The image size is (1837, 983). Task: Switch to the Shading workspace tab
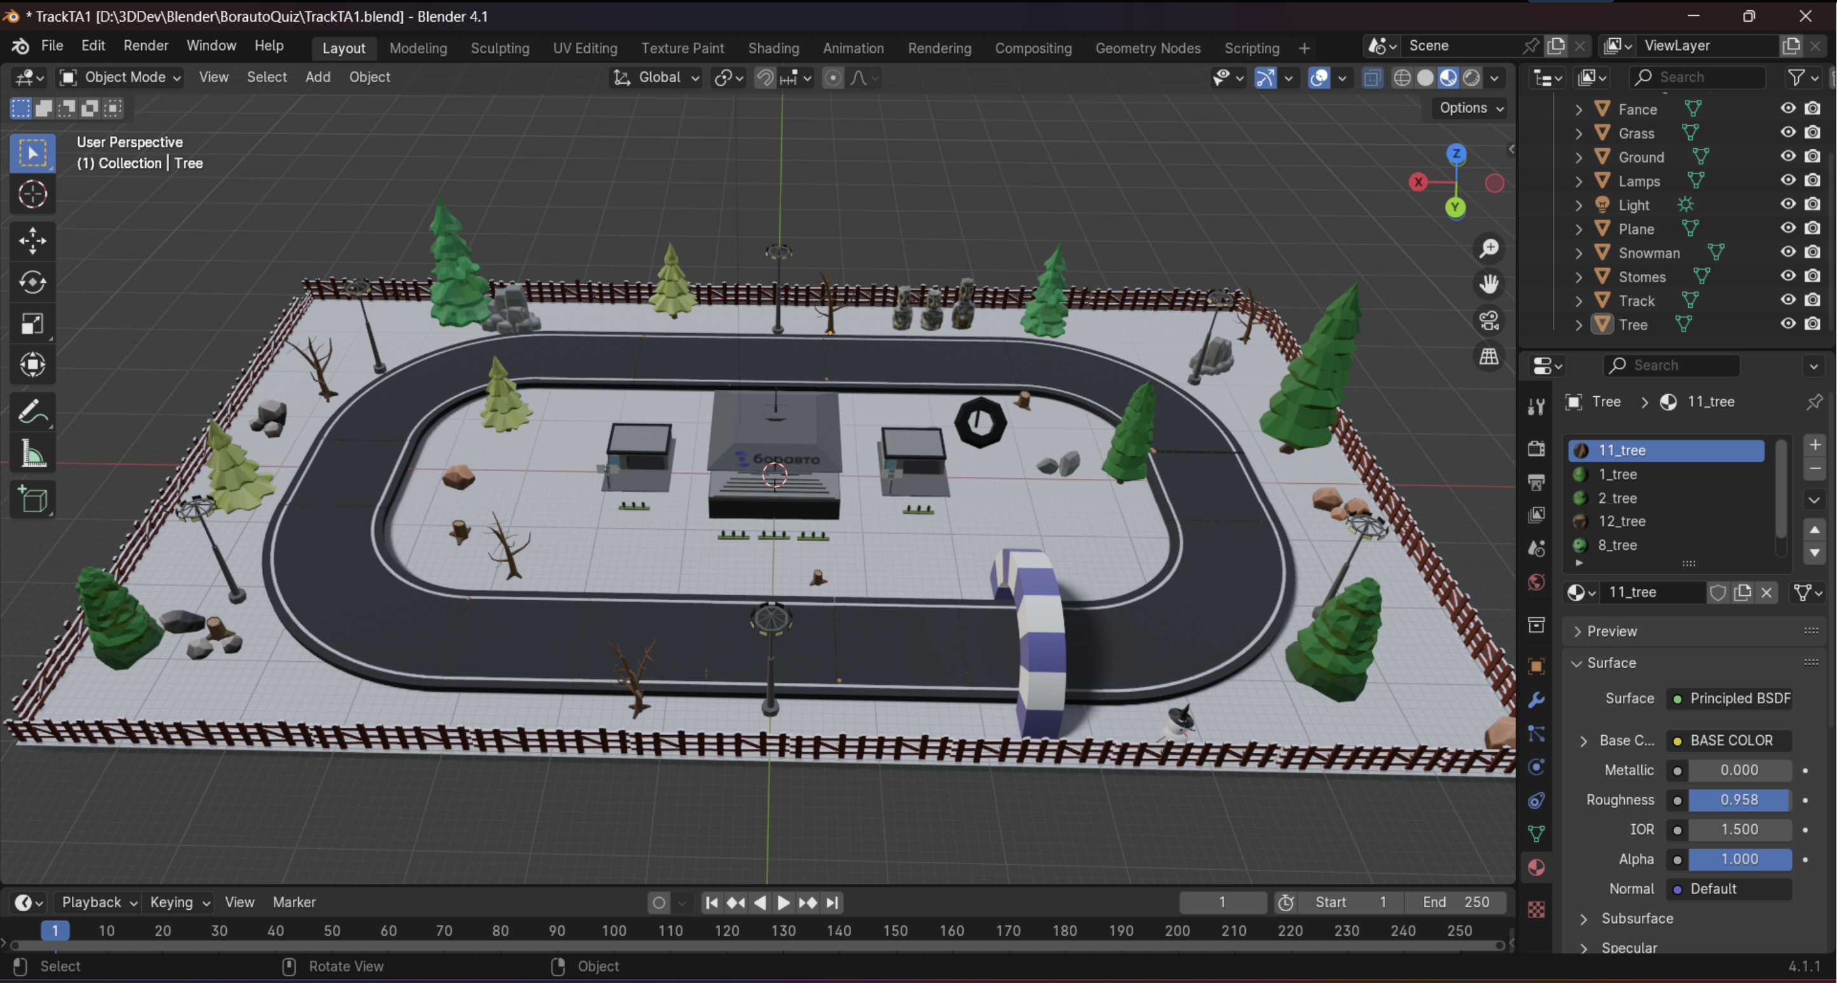(x=773, y=48)
